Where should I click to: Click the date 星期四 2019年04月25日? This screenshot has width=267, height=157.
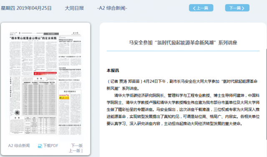pos(26,8)
